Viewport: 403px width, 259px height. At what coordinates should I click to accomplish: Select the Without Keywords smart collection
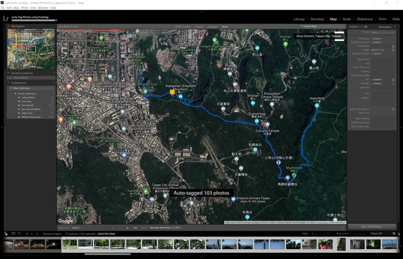[x=31, y=117]
